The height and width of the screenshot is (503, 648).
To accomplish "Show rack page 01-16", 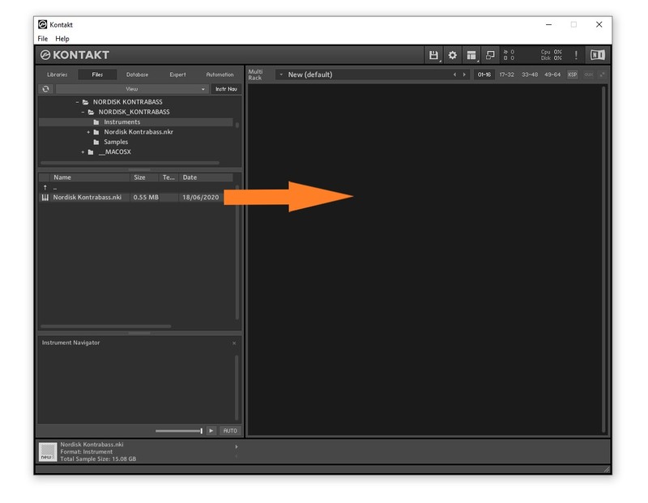I will (x=484, y=75).
